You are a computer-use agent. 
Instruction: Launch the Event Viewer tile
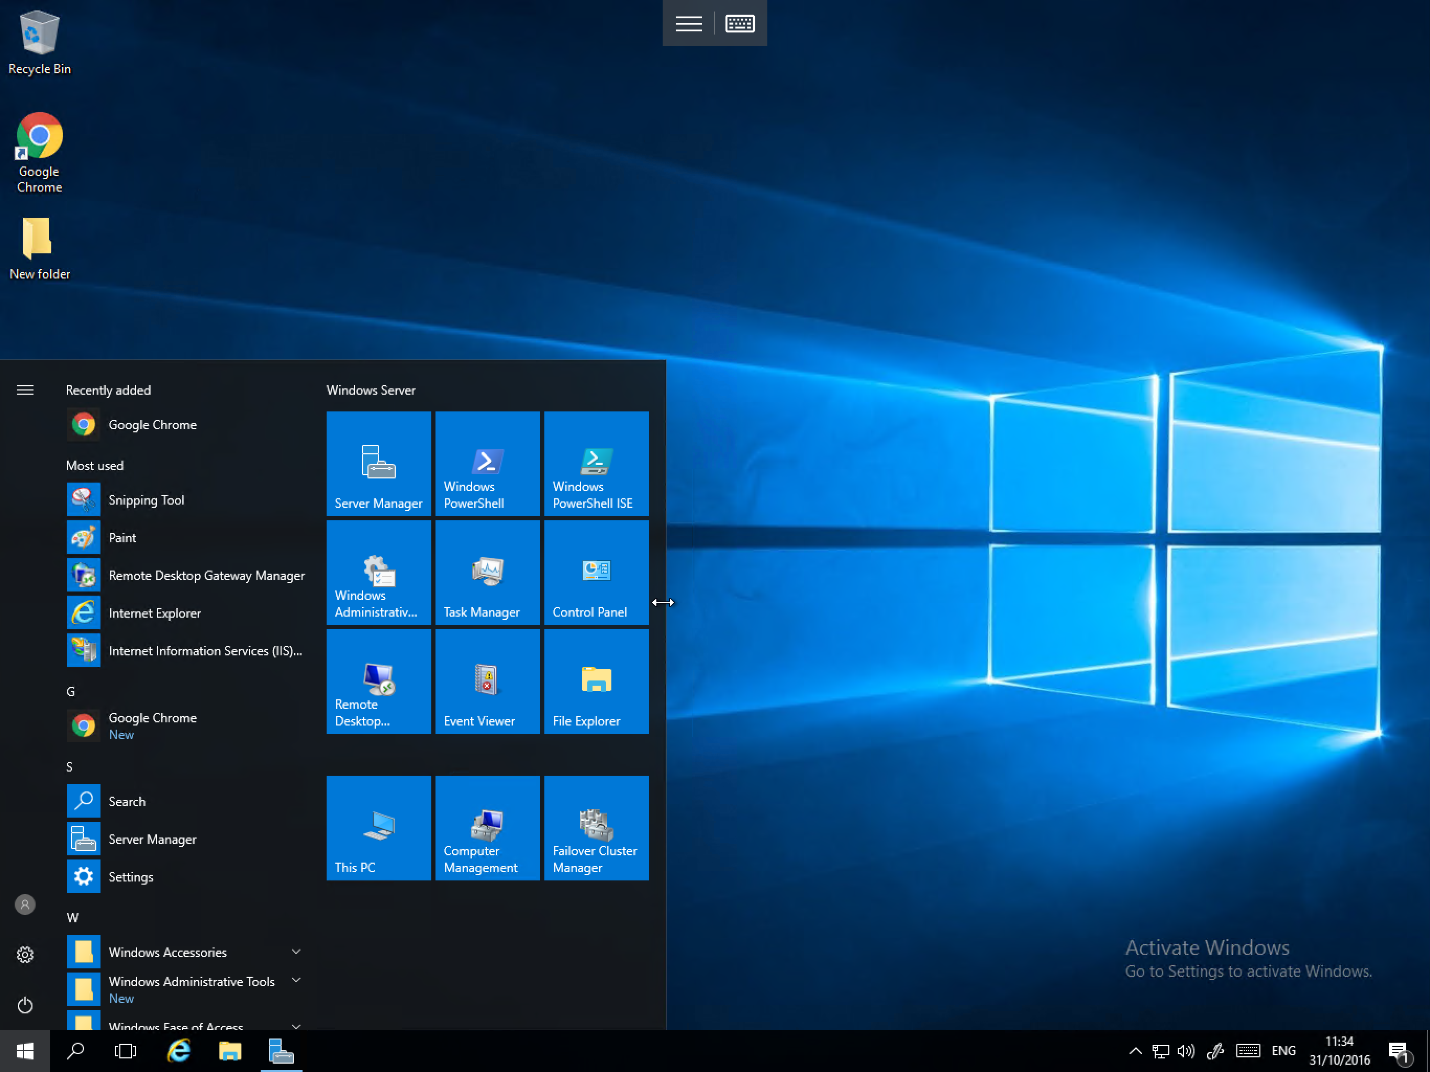tap(487, 681)
